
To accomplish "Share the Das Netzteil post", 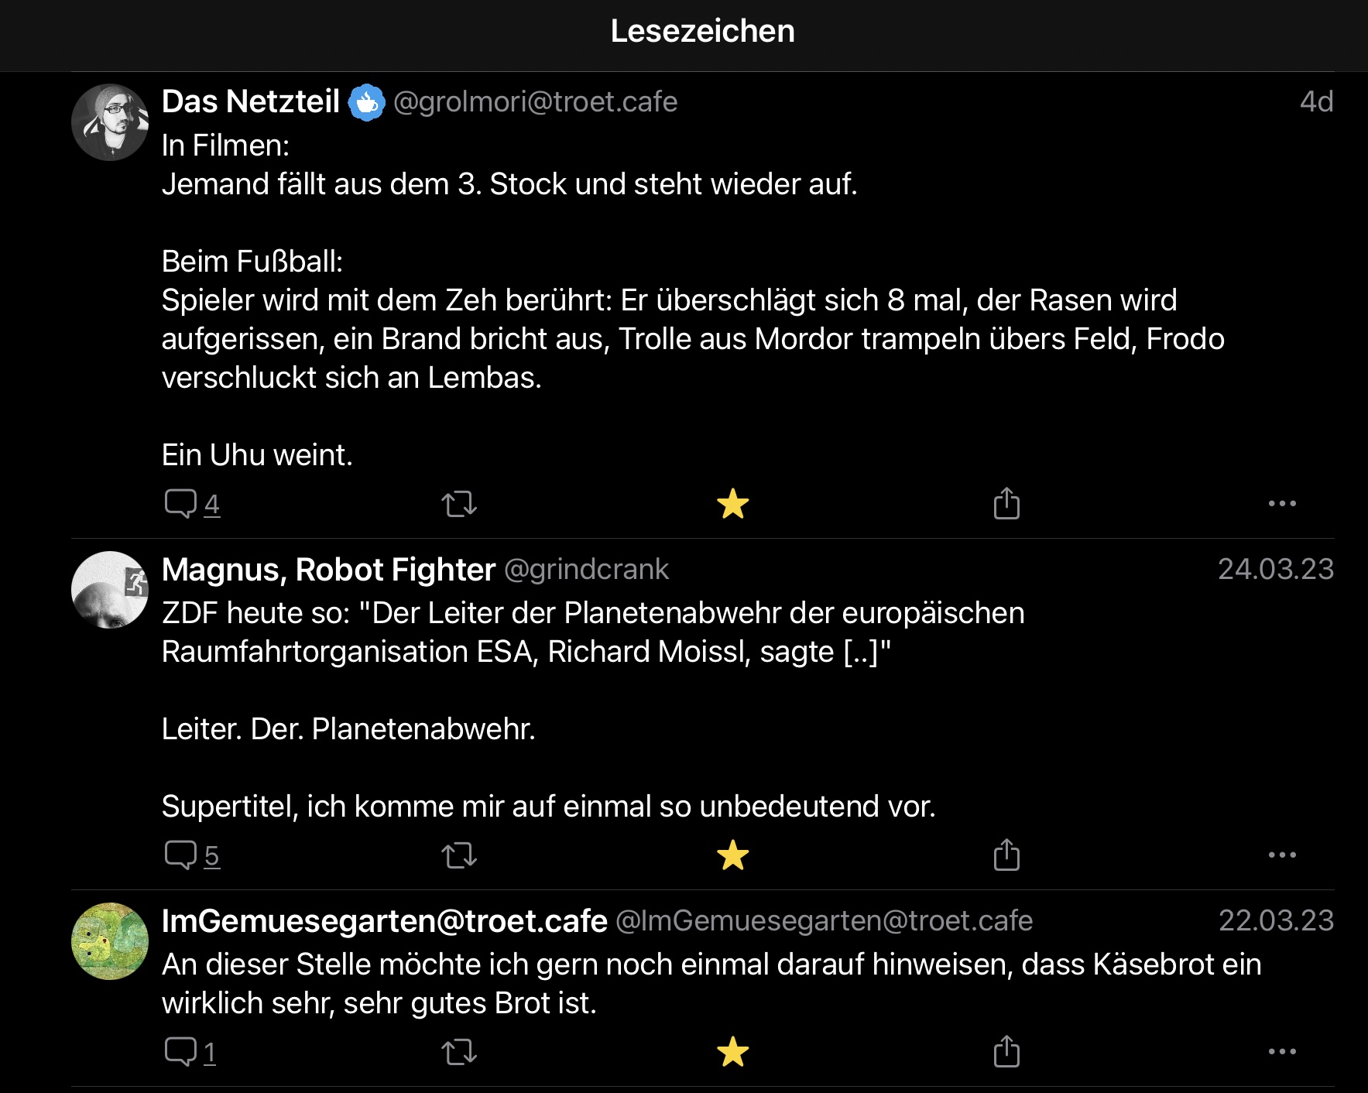I will tap(1006, 504).
